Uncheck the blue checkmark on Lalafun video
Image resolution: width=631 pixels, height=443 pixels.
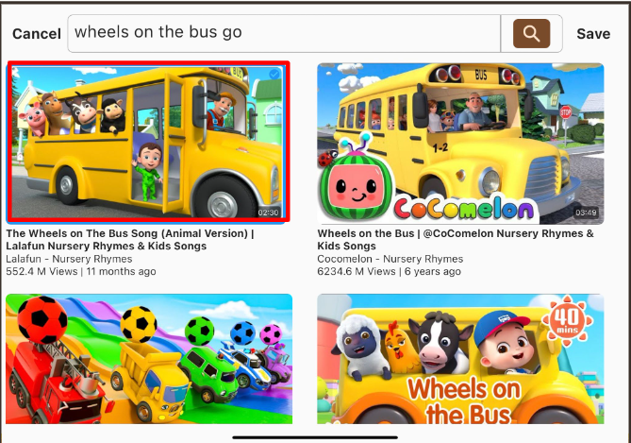pyautogui.click(x=274, y=75)
